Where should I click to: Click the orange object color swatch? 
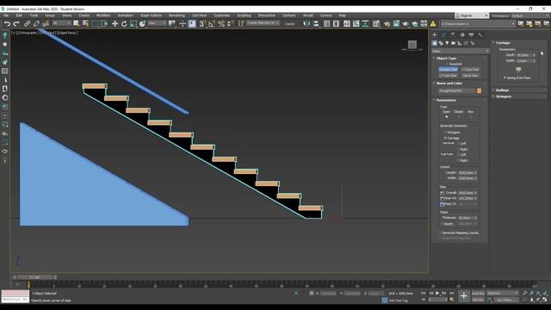click(479, 90)
